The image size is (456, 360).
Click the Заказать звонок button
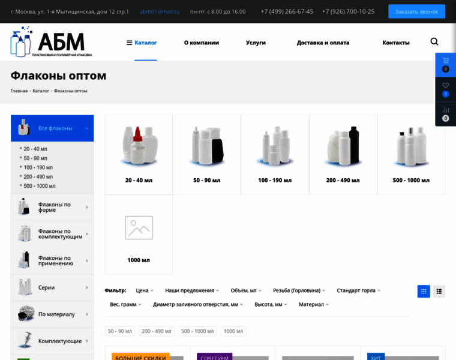click(x=416, y=11)
